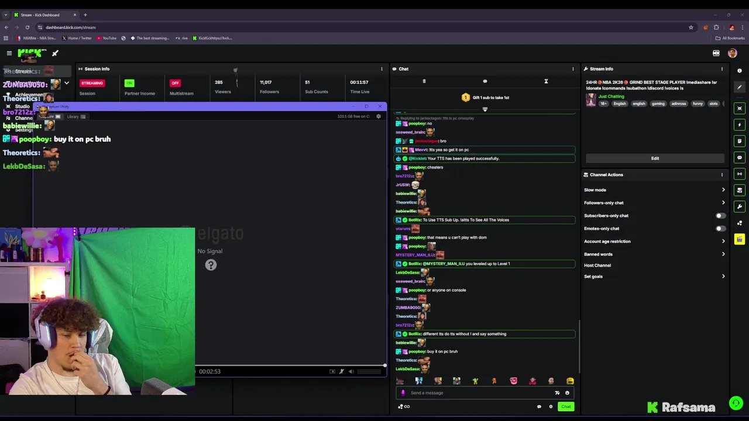The image size is (749, 421).
Task: Expand Banned words settings
Action: tap(723, 254)
